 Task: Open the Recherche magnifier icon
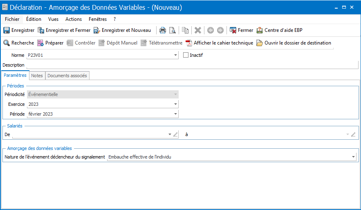click(7, 43)
